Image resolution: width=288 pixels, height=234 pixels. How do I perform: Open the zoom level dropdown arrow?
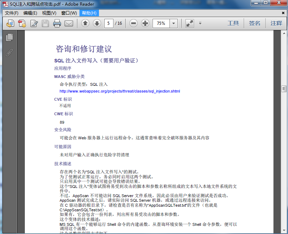173,23
